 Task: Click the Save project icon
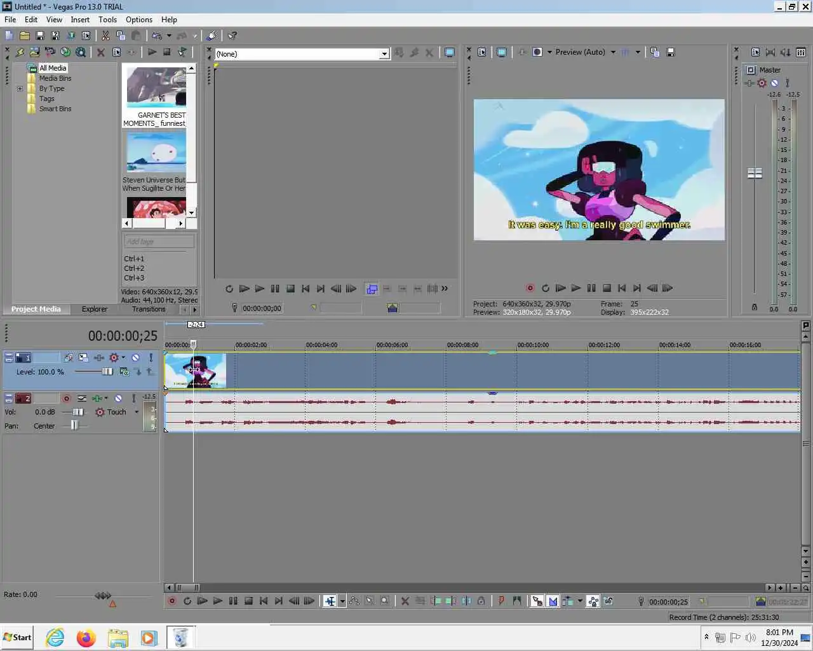[x=40, y=36]
